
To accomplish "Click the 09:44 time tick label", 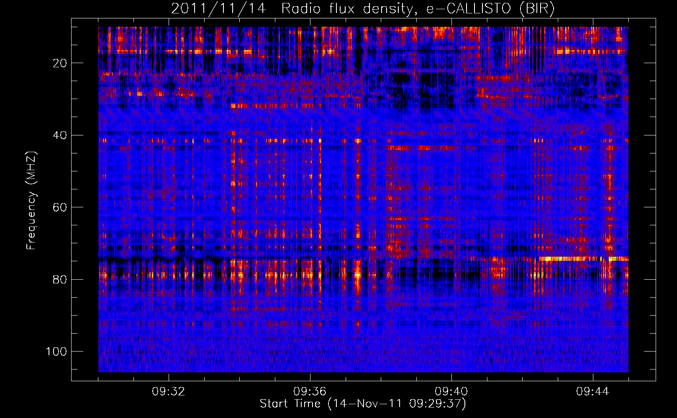I will 593,392.
